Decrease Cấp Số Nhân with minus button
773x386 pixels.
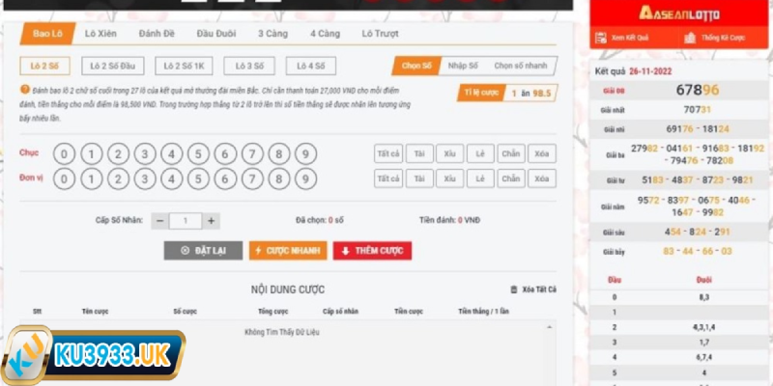click(159, 221)
